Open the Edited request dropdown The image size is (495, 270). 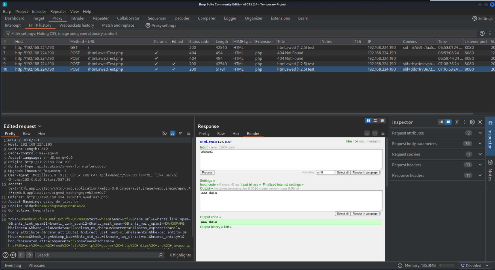40,126
